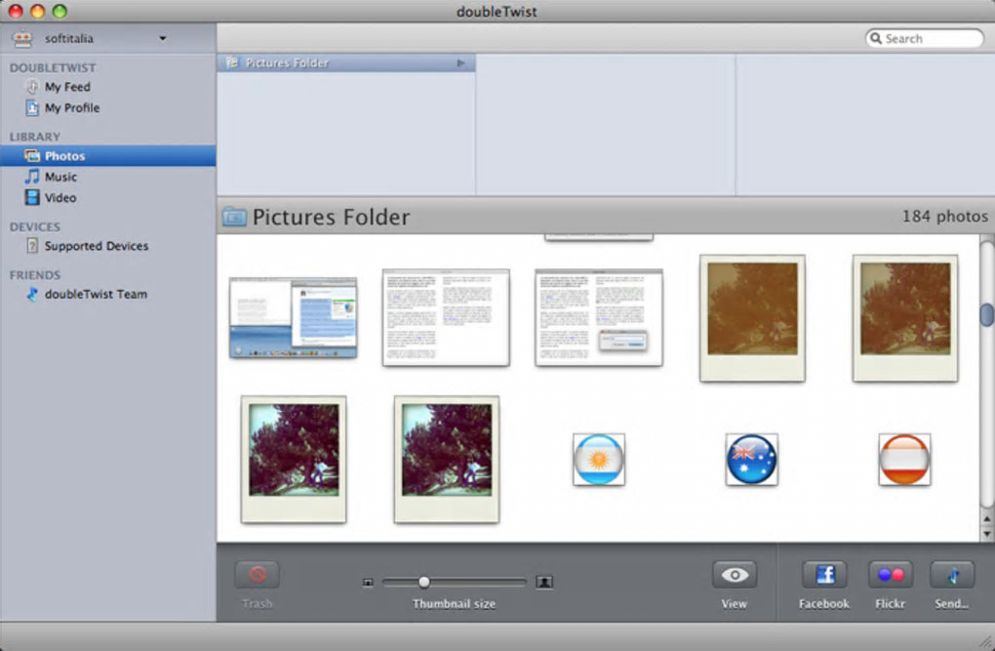Select document thumbnail with dialog box
Screen dimensions: 995x651
pos(599,317)
